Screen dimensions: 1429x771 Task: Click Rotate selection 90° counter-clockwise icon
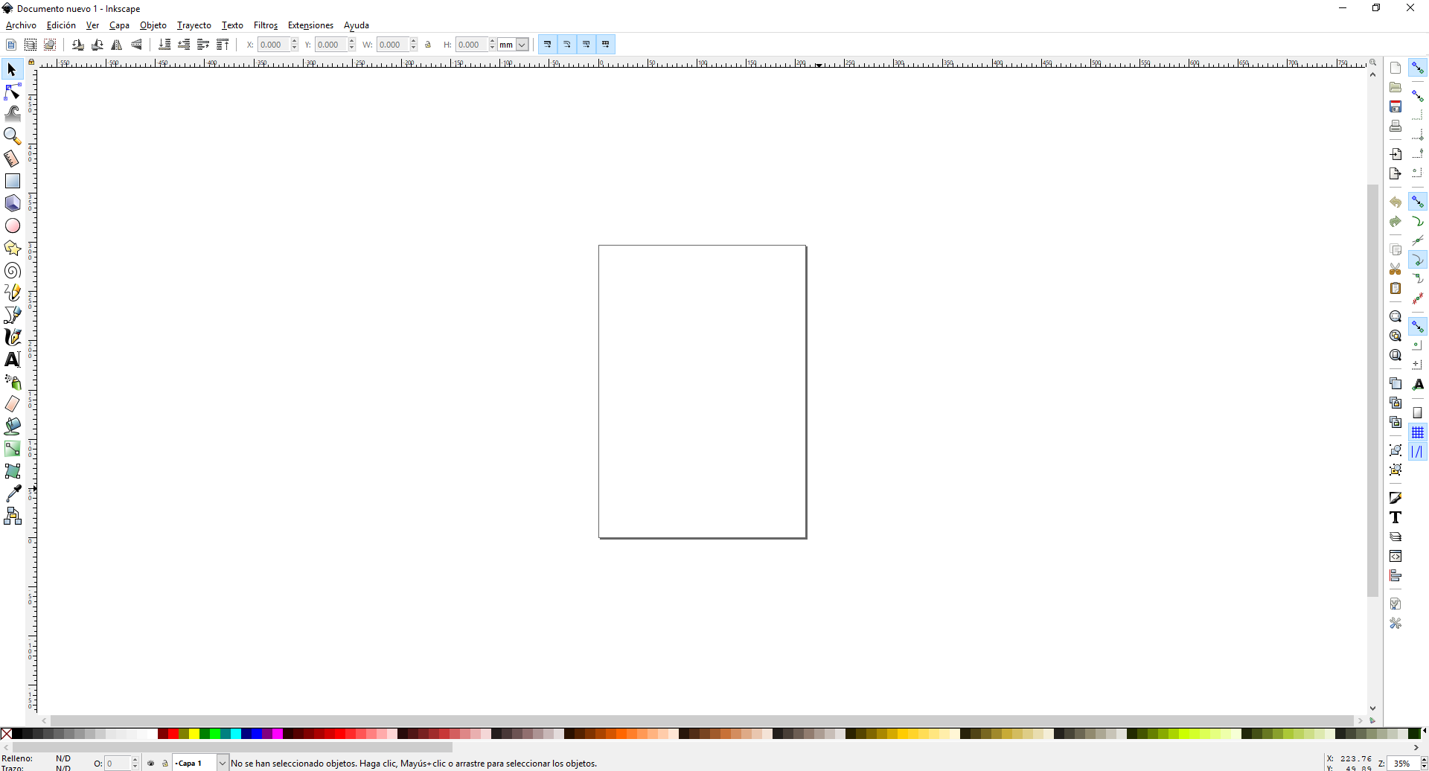point(78,45)
